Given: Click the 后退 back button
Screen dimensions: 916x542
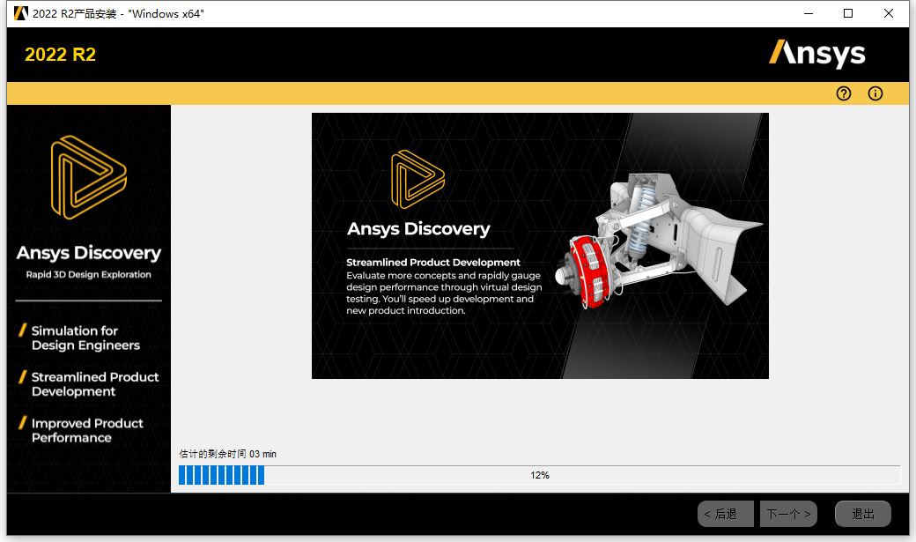Looking at the screenshot, I should click(726, 514).
